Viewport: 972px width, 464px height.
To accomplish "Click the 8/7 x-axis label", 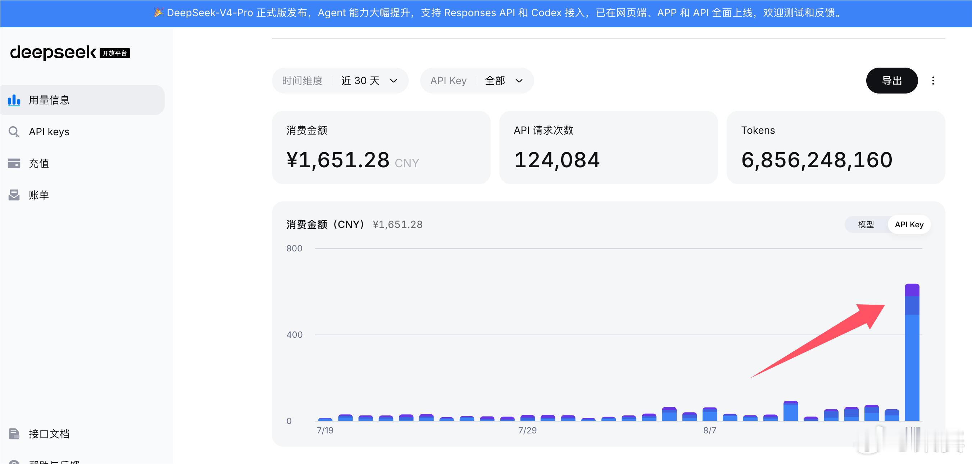I will (x=710, y=431).
